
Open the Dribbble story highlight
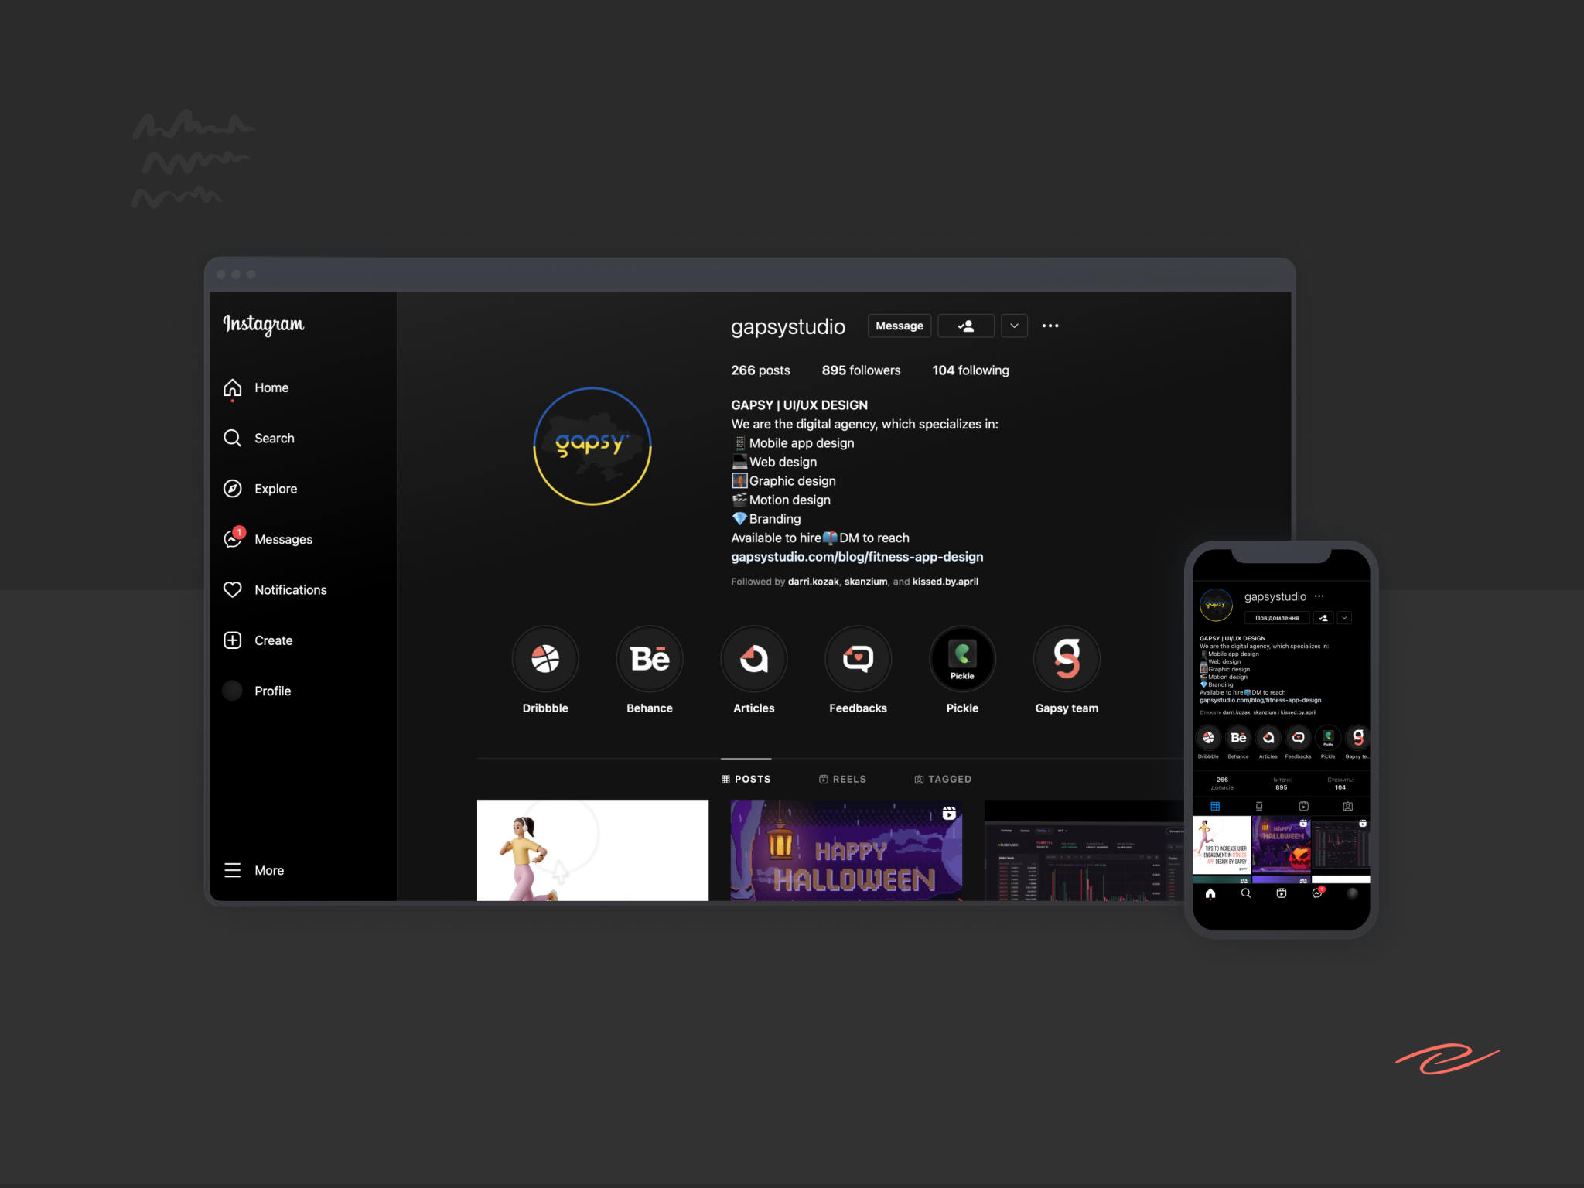coord(545,659)
